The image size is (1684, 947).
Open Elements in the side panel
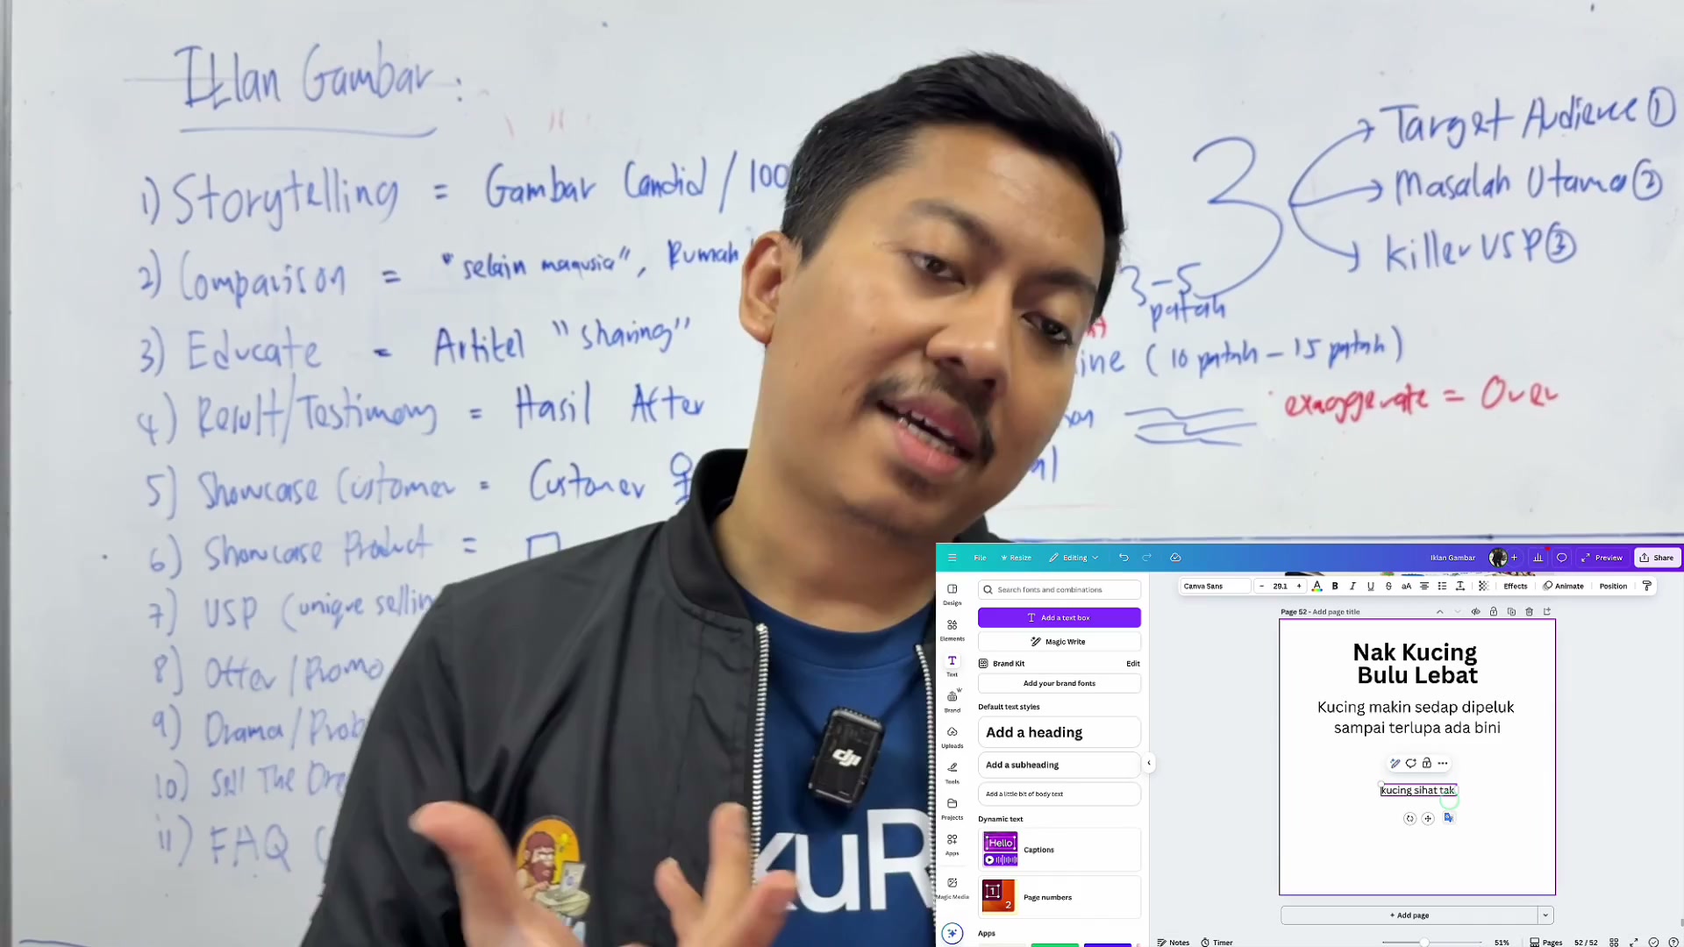click(952, 630)
